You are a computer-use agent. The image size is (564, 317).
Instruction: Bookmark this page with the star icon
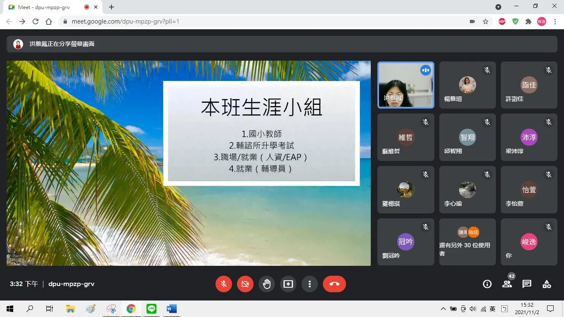pos(486,21)
